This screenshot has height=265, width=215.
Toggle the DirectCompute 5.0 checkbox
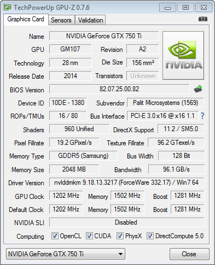point(150,235)
